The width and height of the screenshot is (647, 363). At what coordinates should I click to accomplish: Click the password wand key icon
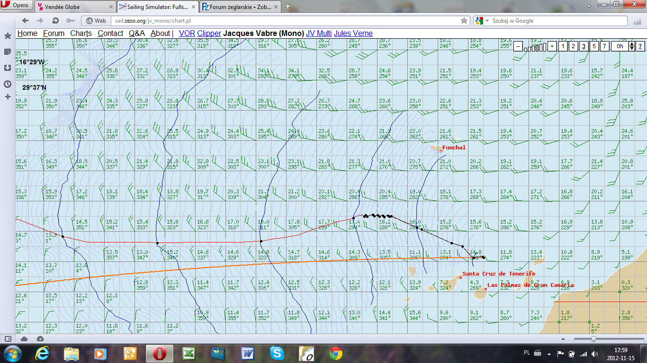coord(70,21)
